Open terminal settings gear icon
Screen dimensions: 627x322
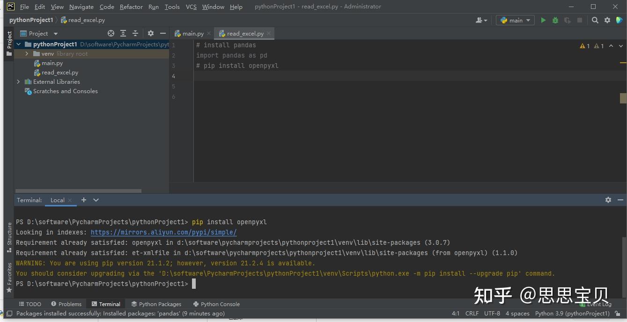[x=608, y=200]
